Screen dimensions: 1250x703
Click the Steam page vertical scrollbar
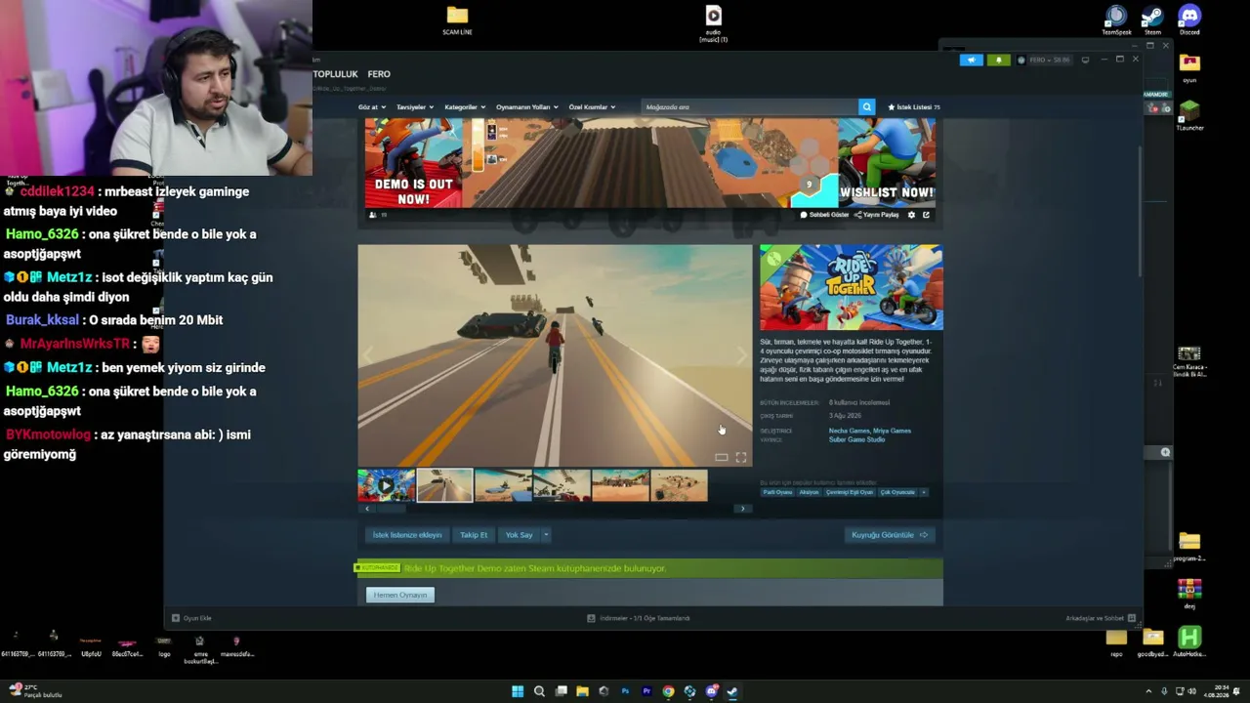tap(1139, 210)
